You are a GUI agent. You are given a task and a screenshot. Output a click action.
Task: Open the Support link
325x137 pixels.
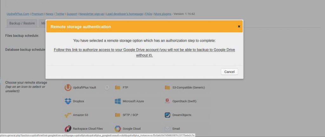[72, 14]
